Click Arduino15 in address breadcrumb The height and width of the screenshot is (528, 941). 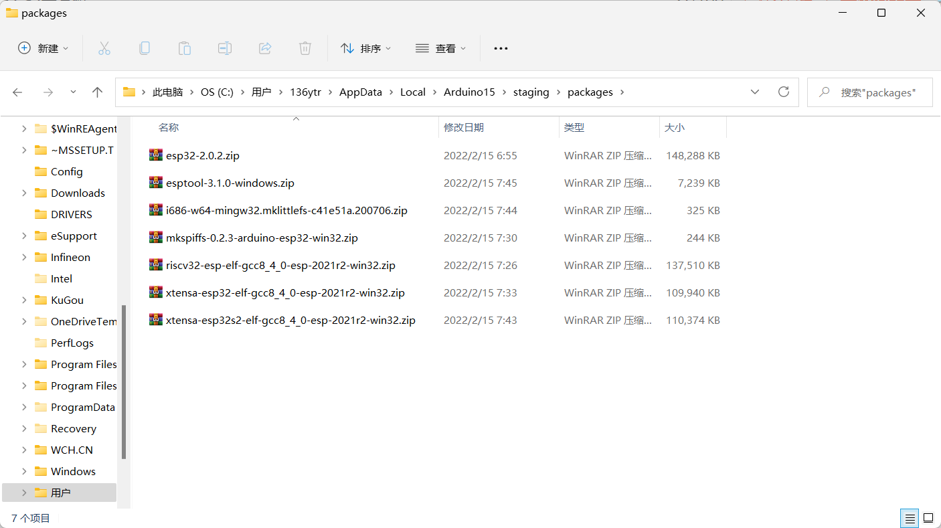pos(469,92)
